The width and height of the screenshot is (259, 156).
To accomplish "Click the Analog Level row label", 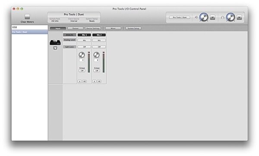I will [x=69, y=40].
